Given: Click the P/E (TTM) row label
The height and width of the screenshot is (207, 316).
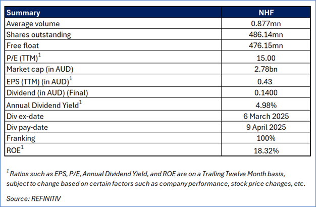Looking at the screenshot, I should pyautogui.click(x=25, y=57).
